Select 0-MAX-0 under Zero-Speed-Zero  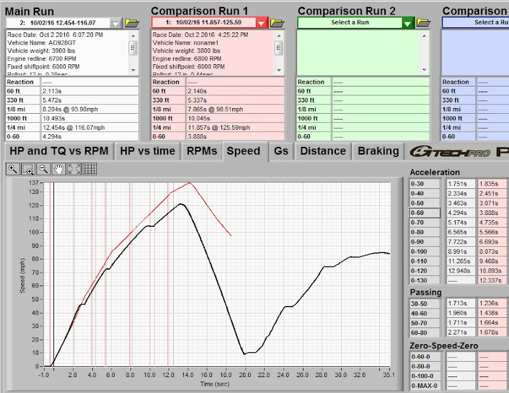click(426, 386)
